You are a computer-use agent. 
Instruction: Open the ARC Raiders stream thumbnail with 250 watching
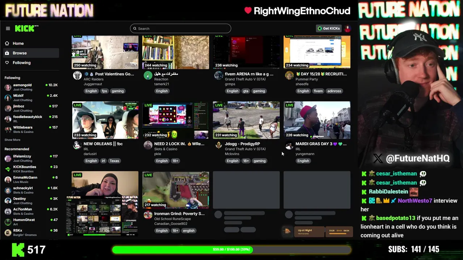[105, 52]
